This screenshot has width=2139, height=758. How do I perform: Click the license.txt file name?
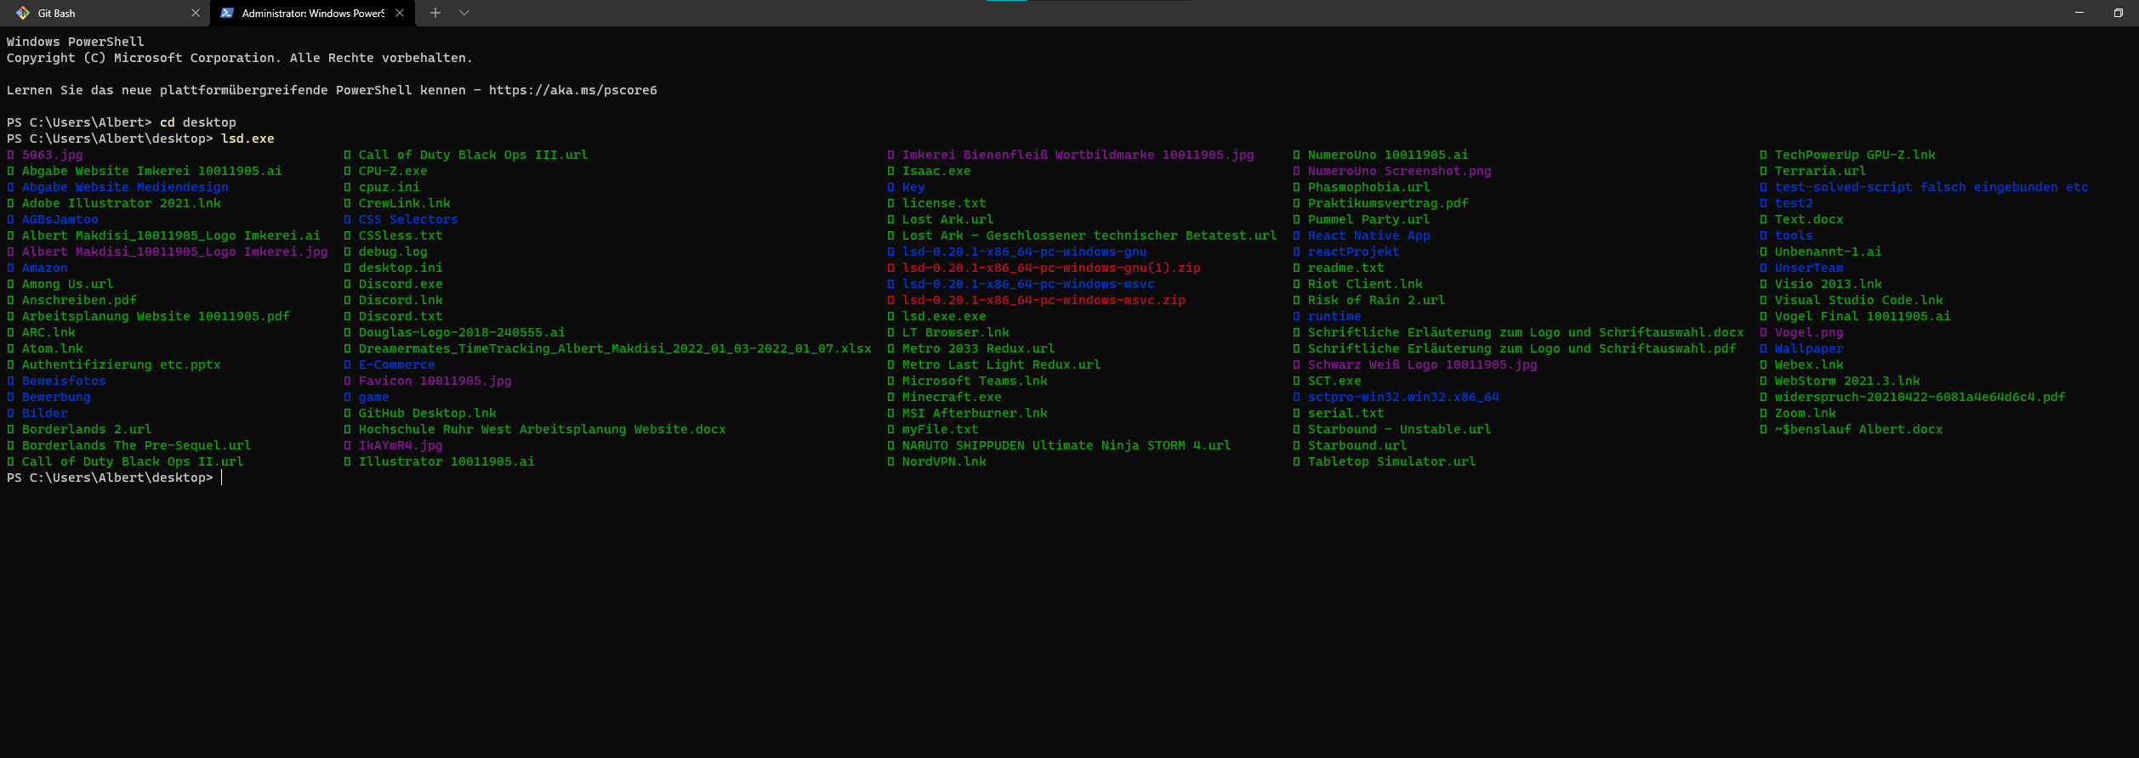944,203
